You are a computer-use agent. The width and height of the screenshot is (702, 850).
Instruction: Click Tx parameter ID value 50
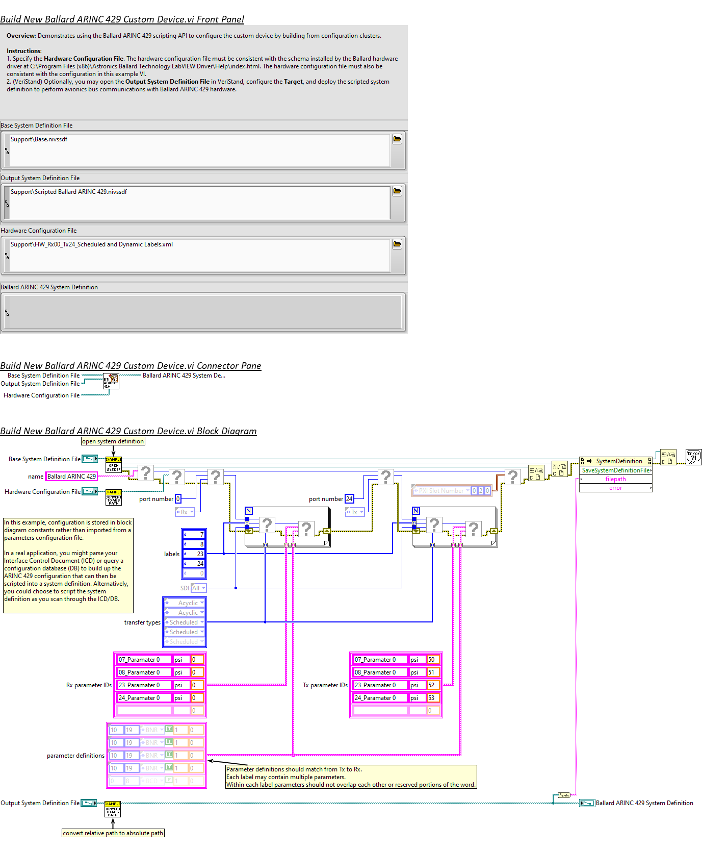coord(433,660)
